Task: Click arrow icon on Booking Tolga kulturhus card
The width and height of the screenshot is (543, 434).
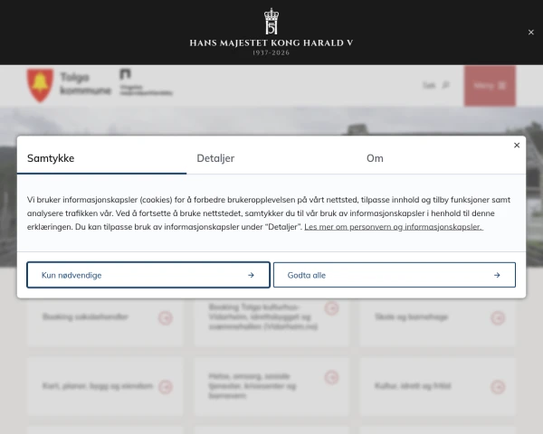Action: pyautogui.click(x=331, y=308)
